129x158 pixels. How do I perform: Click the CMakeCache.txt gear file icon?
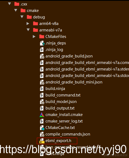(x=42, y=128)
